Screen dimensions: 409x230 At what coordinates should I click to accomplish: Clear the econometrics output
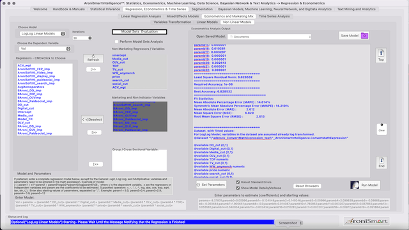(x=382, y=129)
